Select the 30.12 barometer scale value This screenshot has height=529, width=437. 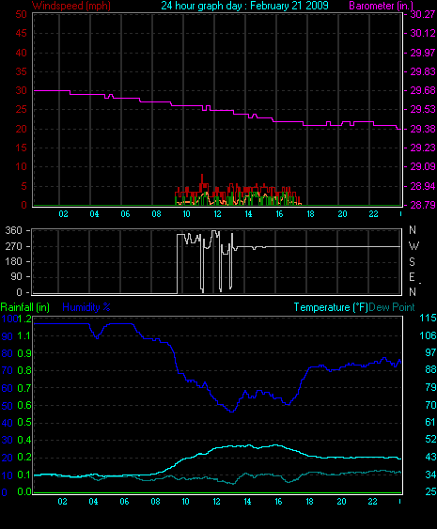coord(423,33)
